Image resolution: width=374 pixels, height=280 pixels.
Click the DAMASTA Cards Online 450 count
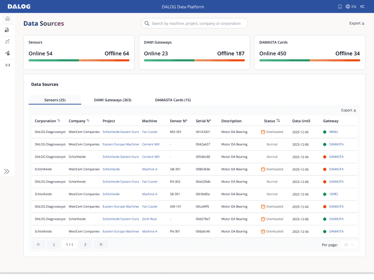(273, 54)
